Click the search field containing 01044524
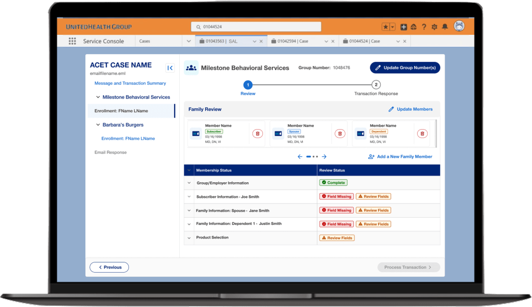This screenshot has height=307, width=532. pyautogui.click(x=256, y=26)
